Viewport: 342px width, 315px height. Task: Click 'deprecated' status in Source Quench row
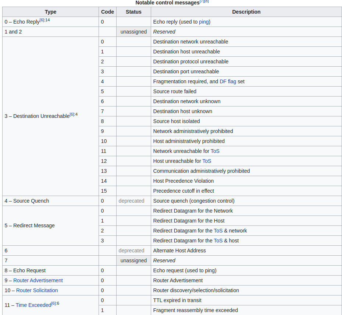coord(131,201)
